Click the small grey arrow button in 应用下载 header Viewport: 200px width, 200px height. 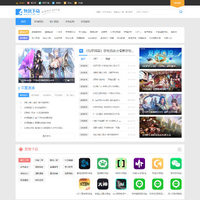tap(179, 149)
